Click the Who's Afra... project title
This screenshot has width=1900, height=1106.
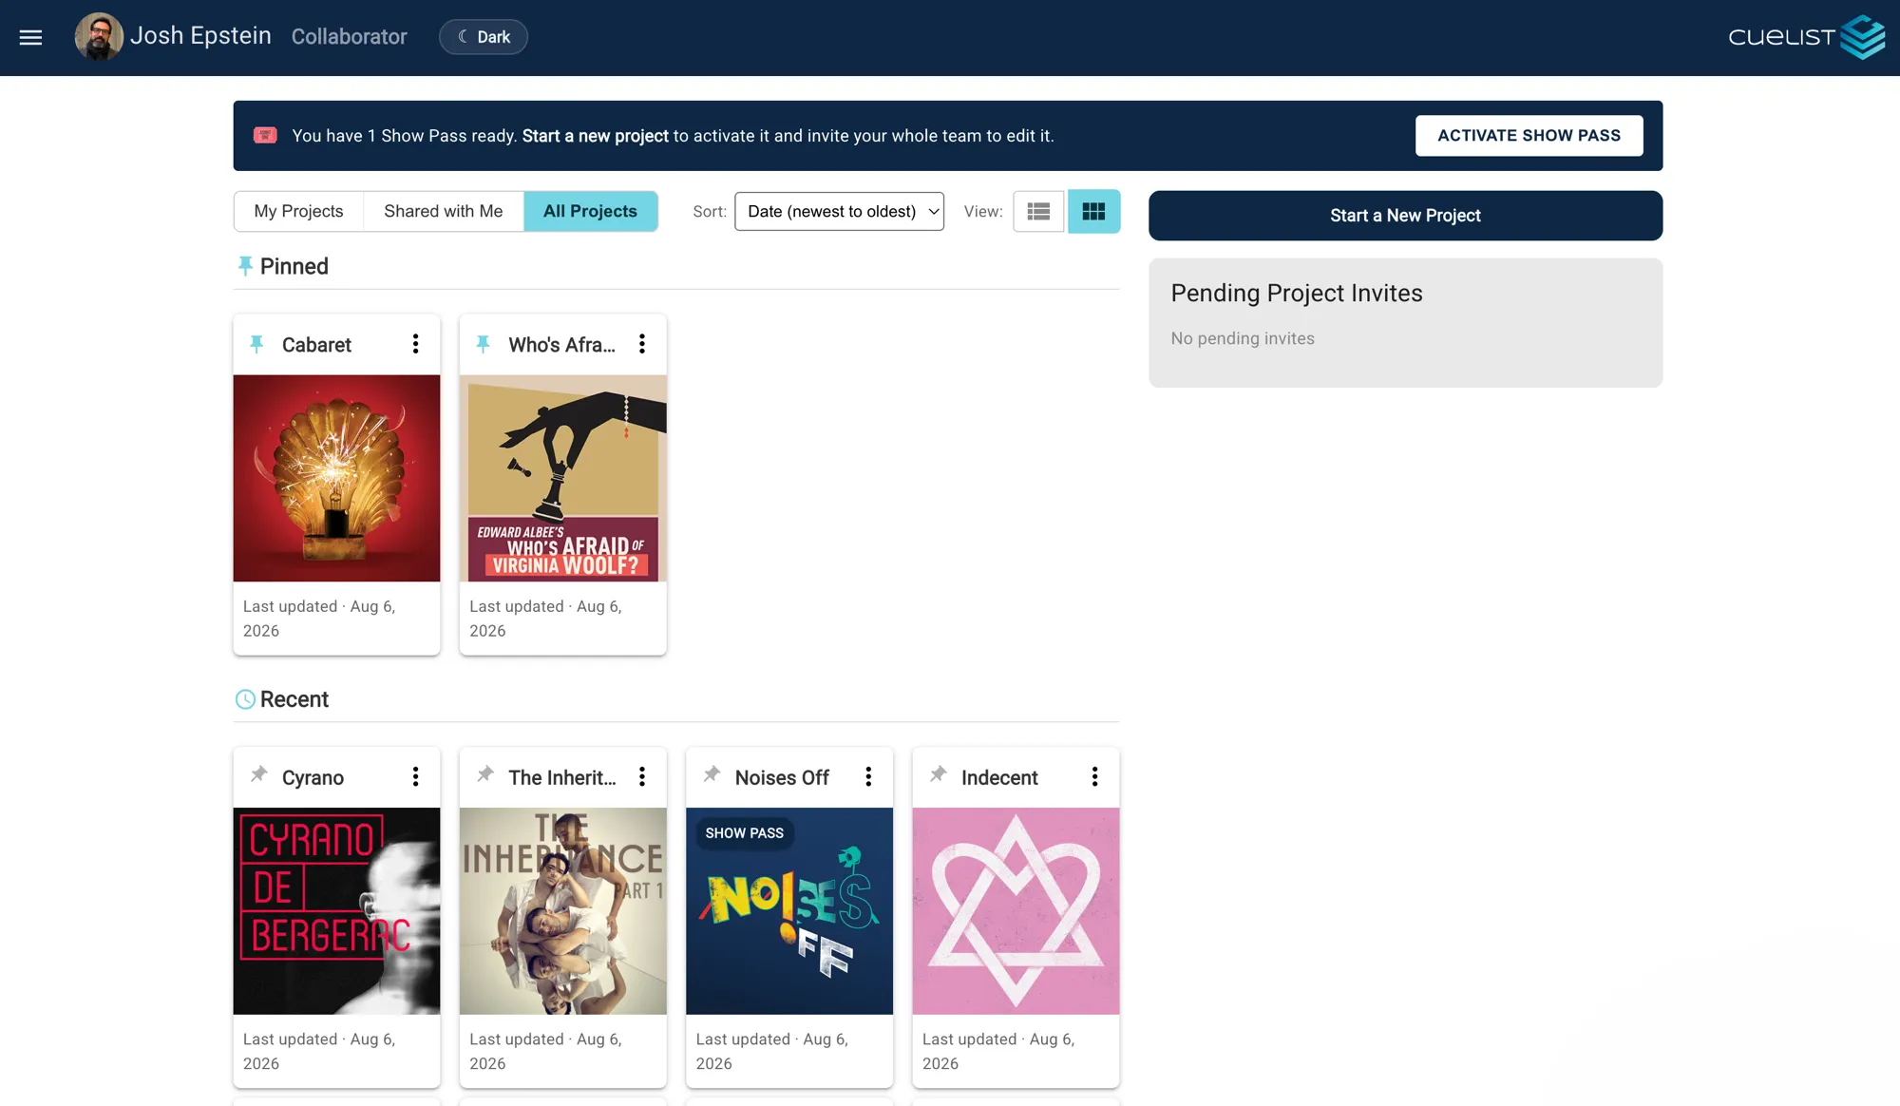click(x=561, y=345)
